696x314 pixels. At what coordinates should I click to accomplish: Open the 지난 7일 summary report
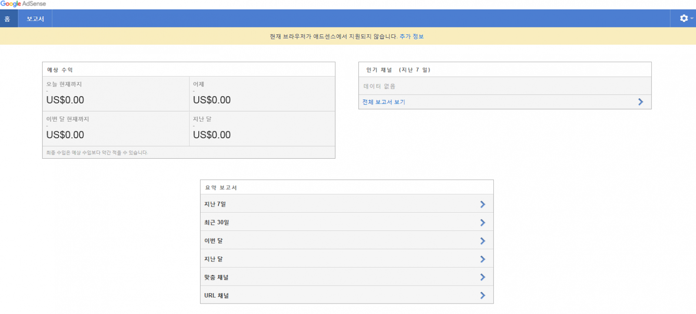tap(215, 204)
